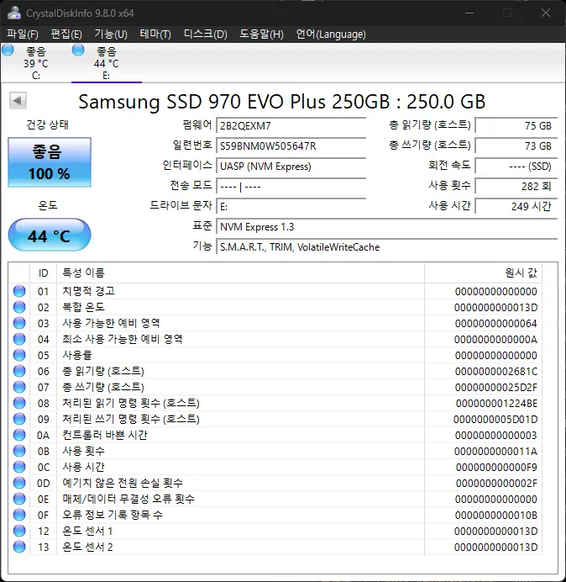Click the 원시 값 column header
The width and height of the screenshot is (566, 582).
point(483,273)
